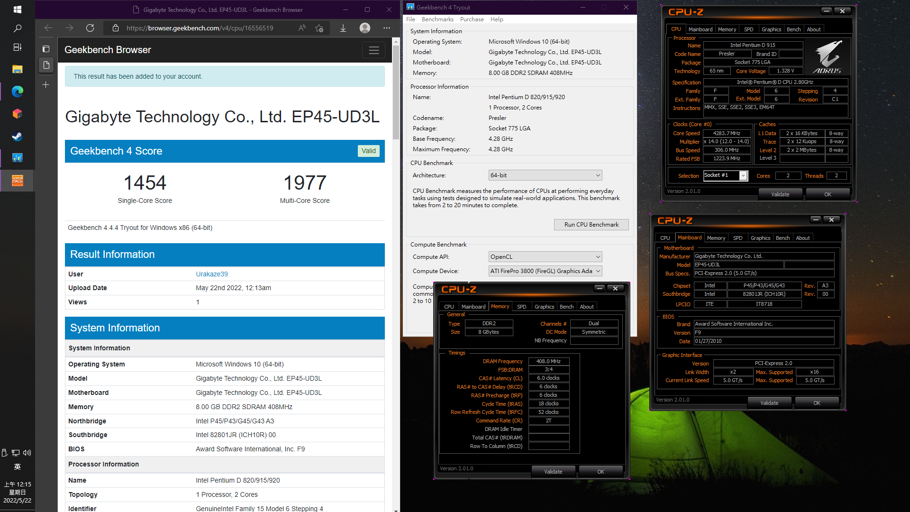Add a new tab in sidebar
The image size is (910, 512).
point(46,85)
